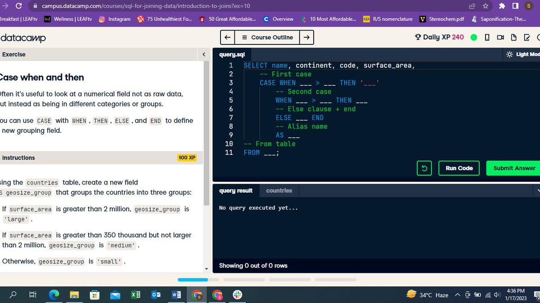Screen dimensions: 540x303
Task: Go to previous exercise with left arrow
Action: [228, 37]
